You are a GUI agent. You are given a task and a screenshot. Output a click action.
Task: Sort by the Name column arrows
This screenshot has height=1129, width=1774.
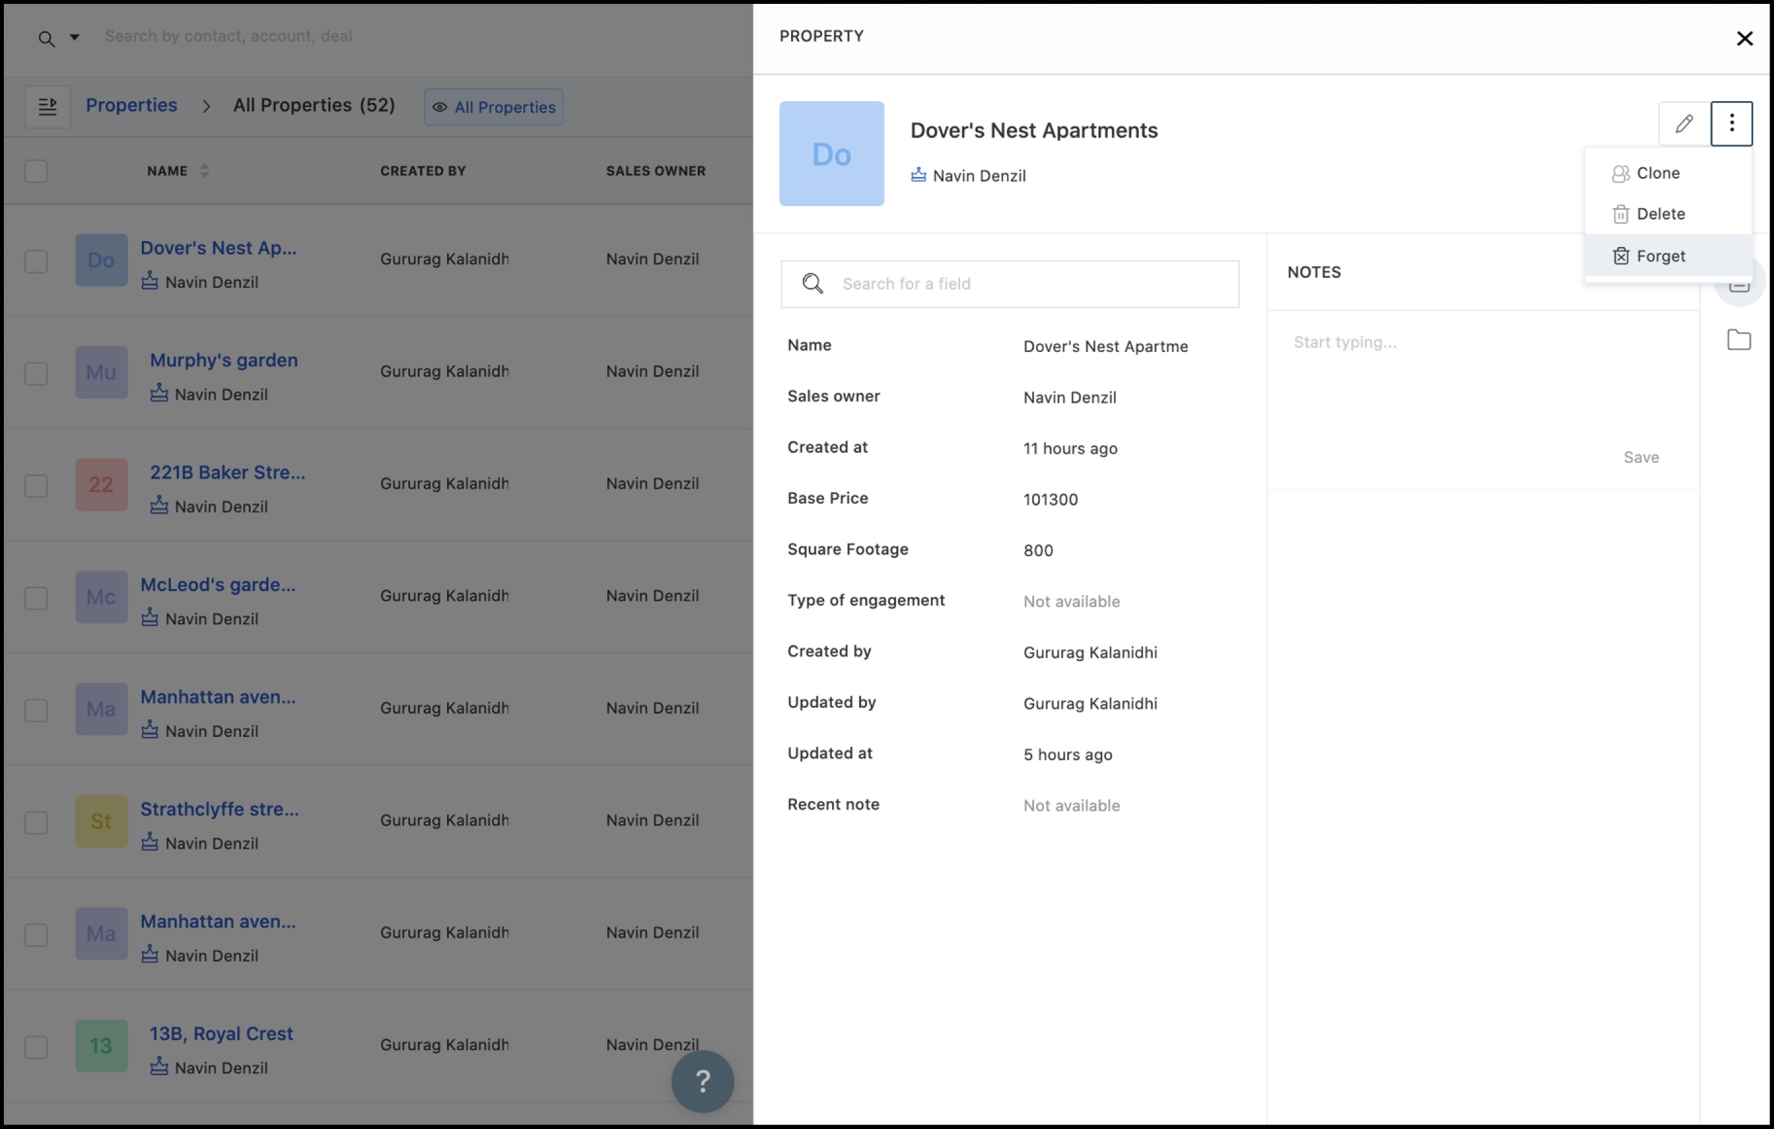point(204,171)
